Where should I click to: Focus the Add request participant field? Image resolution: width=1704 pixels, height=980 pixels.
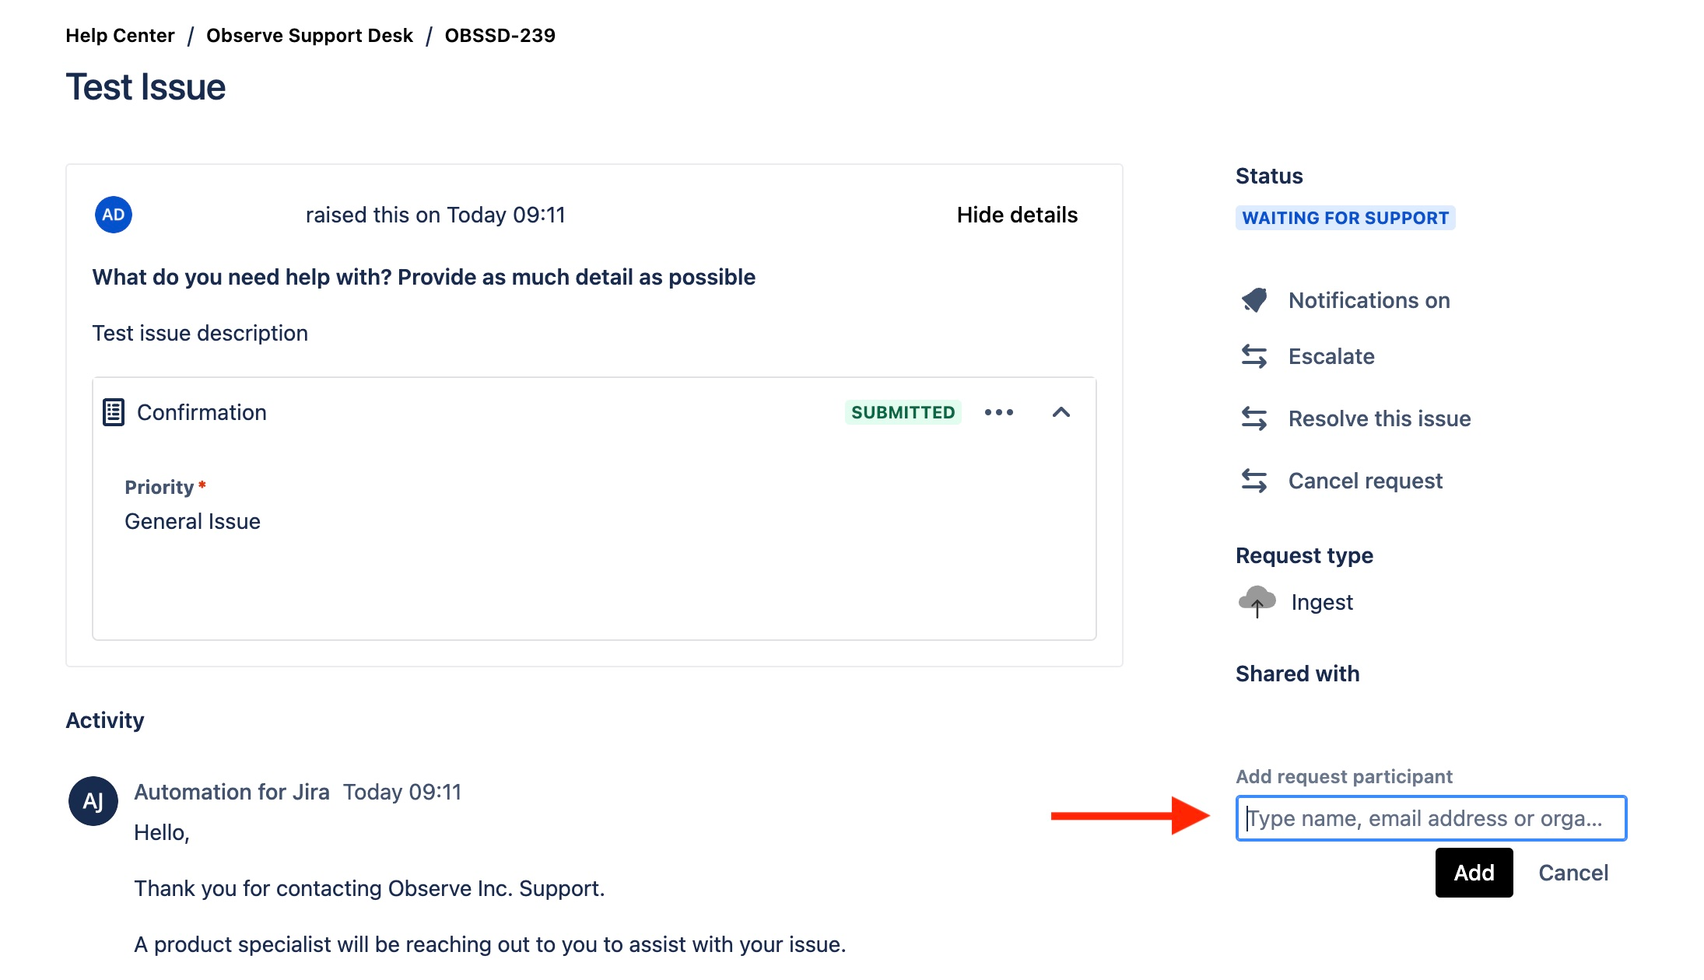pos(1430,818)
